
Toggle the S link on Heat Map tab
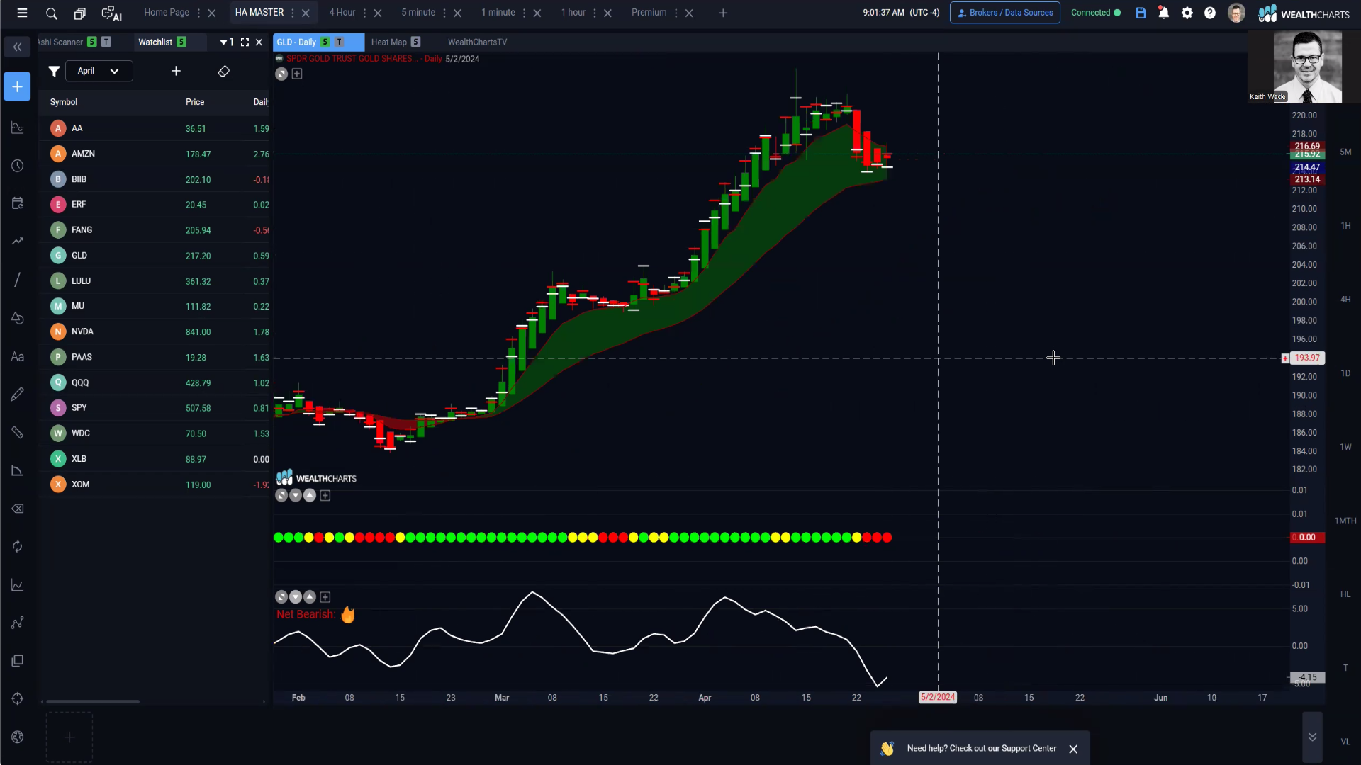[x=415, y=42]
